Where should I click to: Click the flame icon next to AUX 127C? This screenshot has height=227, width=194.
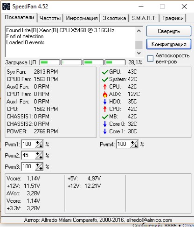point(105,94)
